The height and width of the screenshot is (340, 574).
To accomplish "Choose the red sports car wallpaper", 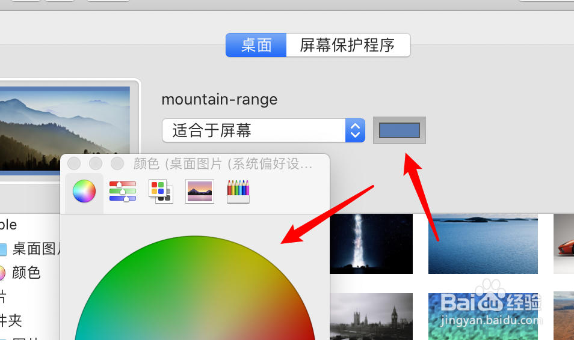I will click(564, 243).
